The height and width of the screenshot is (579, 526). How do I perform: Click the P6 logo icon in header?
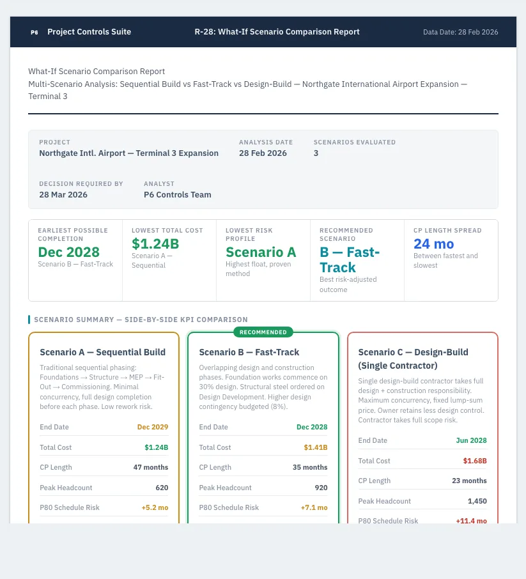click(x=35, y=32)
